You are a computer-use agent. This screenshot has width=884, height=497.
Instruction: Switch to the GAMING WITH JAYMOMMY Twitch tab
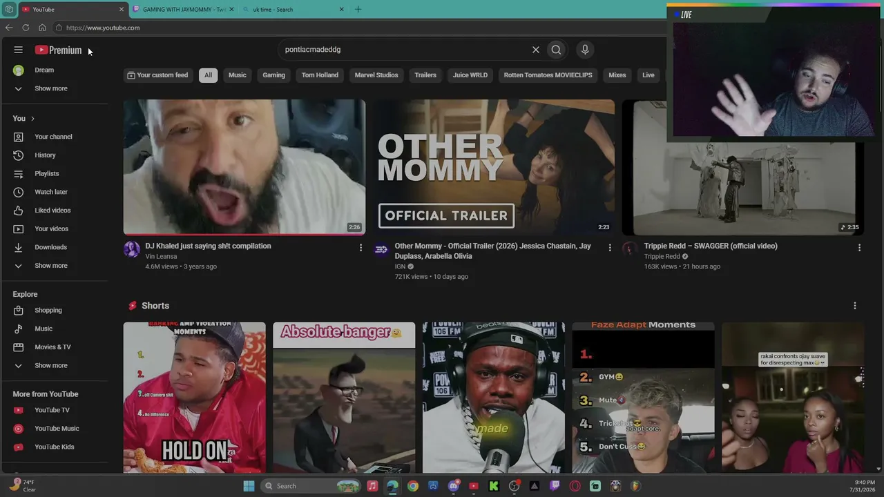tap(184, 10)
